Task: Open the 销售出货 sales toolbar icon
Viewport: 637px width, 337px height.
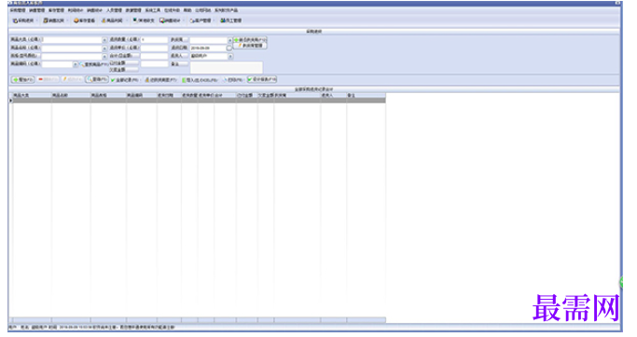Action: point(53,20)
